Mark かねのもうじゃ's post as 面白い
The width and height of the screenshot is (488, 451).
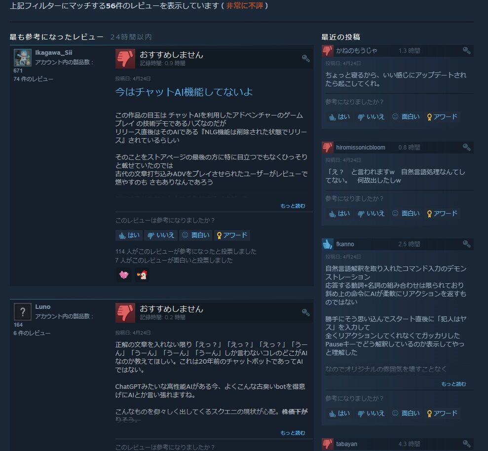pos(406,117)
